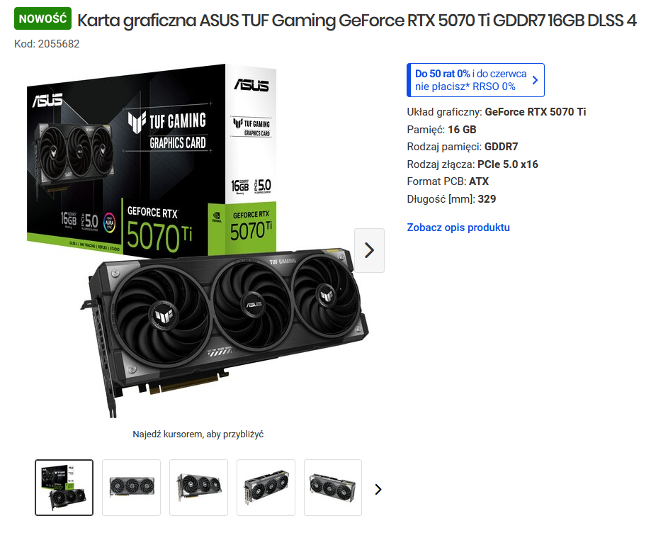Click the thumbnail strip next arrow

pos(378,489)
